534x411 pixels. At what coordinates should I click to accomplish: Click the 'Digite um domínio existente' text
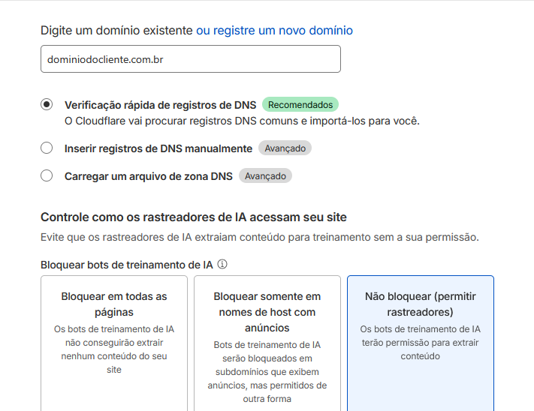coord(116,31)
